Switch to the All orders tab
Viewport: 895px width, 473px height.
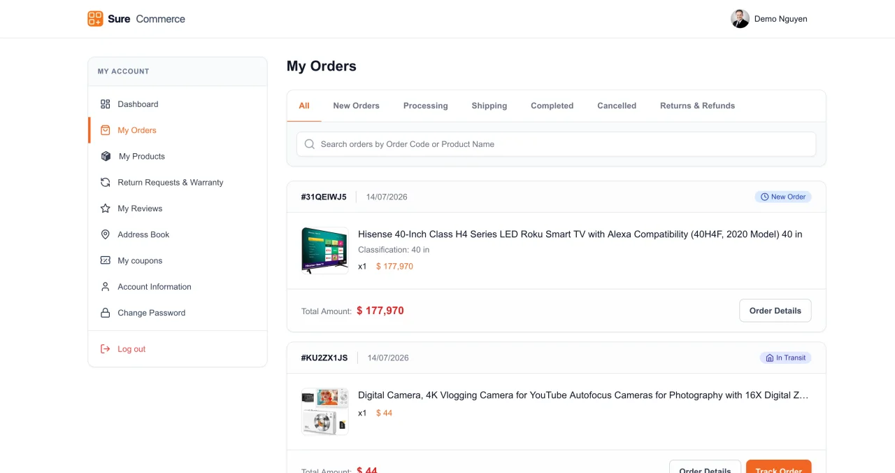304,106
